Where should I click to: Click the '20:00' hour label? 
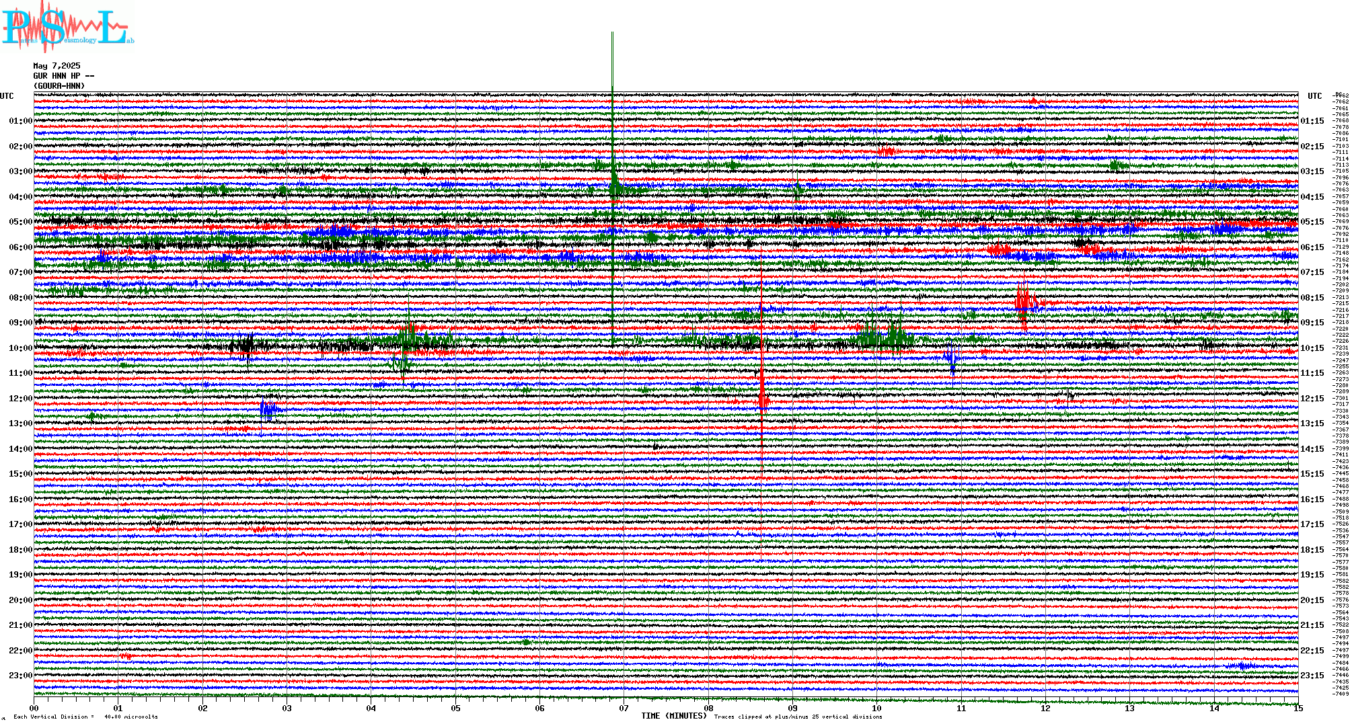pos(20,600)
